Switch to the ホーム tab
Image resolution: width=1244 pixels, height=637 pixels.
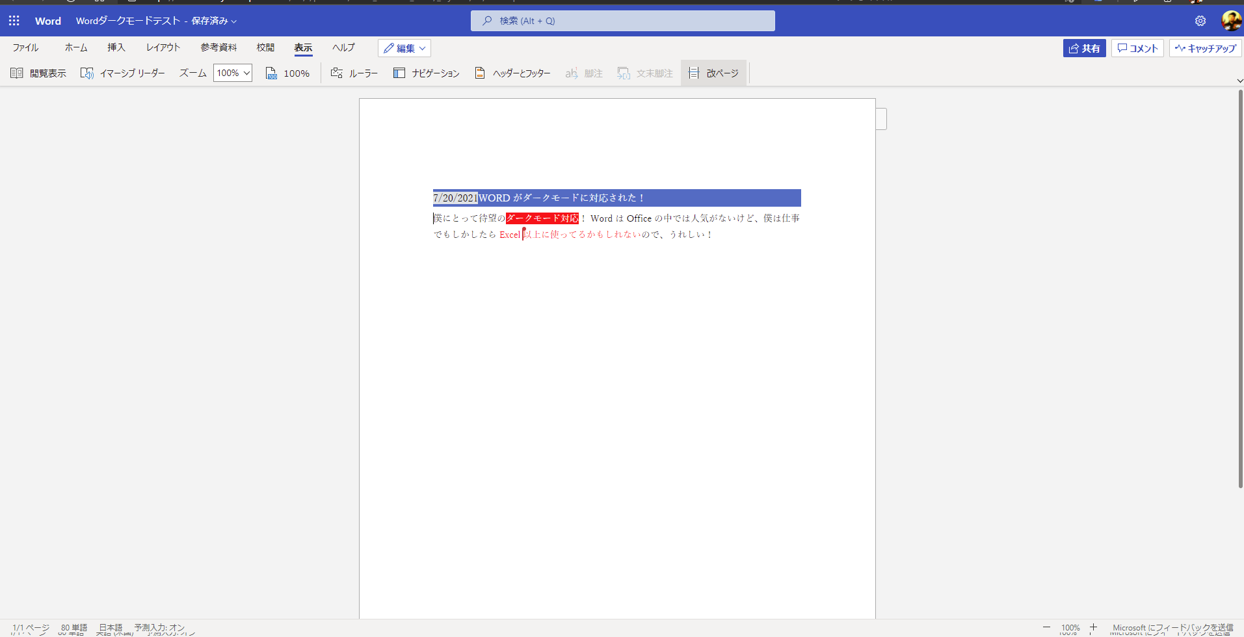pyautogui.click(x=76, y=47)
